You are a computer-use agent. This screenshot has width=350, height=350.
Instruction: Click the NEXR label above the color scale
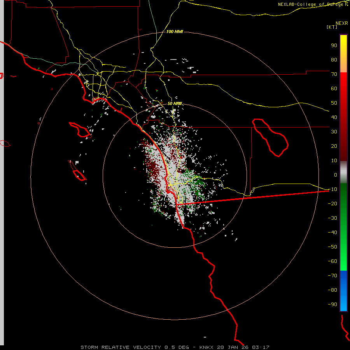[342, 23]
